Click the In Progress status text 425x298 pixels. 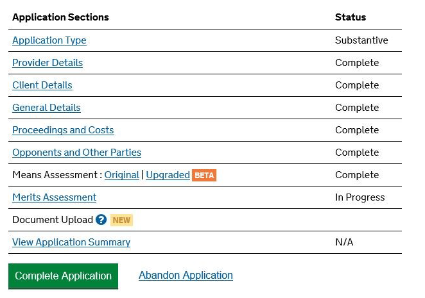click(x=360, y=197)
